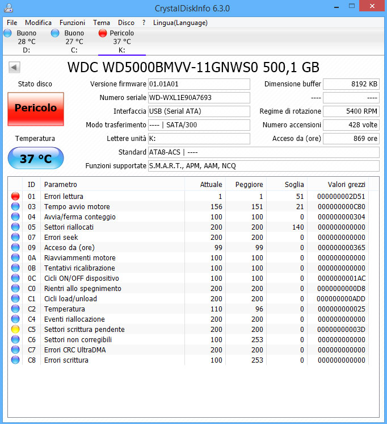This screenshot has width=387, height=424.
Task: Select the Temperatura row raw value 000000000025
Action: point(342,309)
